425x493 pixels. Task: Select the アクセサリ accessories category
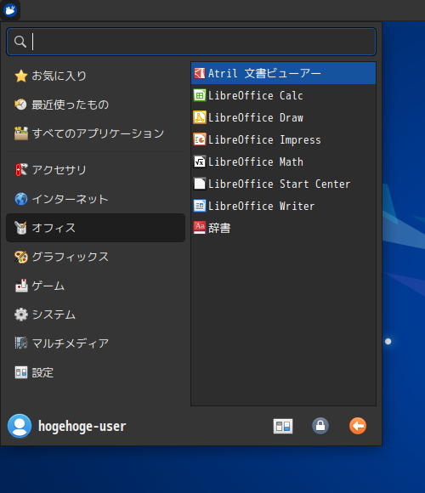pos(95,170)
